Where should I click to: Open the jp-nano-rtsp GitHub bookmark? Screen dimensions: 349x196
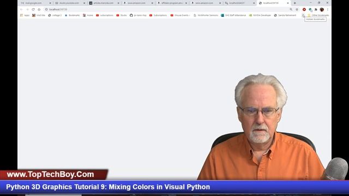pos(138,15)
